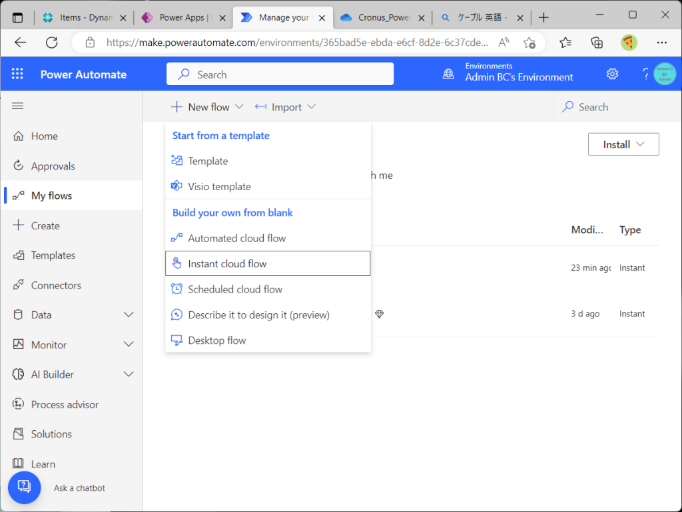Select My flows in sidebar
The width and height of the screenshot is (682, 512).
point(71,196)
